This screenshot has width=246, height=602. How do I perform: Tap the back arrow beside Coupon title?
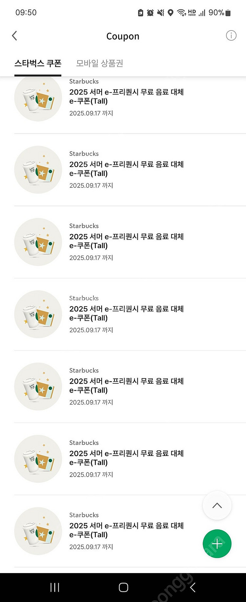[14, 36]
